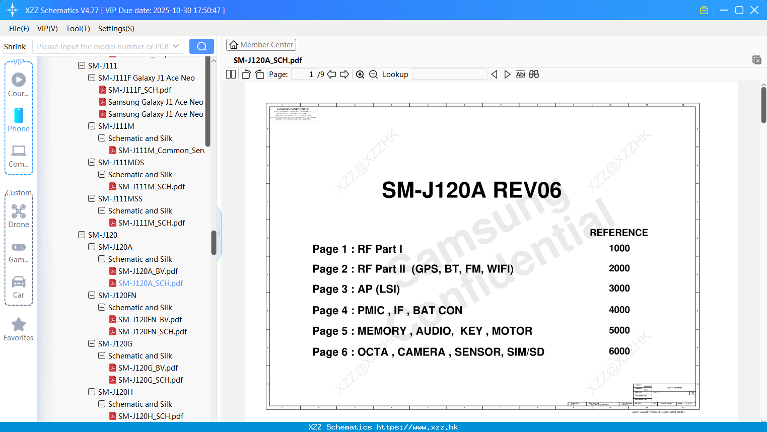This screenshot has width=767, height=432.
Task: Close all tabs icon at right
Action: tap(756, 60)
